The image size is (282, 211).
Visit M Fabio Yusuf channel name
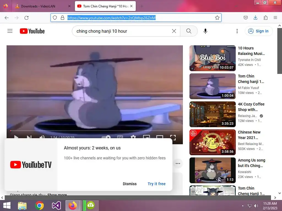pyautogui.click(x=248, y=88)
